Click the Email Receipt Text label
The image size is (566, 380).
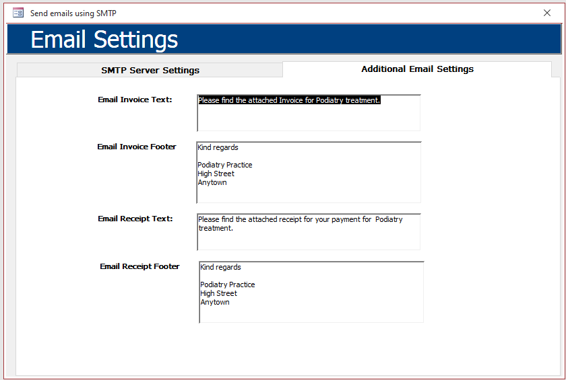135,219
